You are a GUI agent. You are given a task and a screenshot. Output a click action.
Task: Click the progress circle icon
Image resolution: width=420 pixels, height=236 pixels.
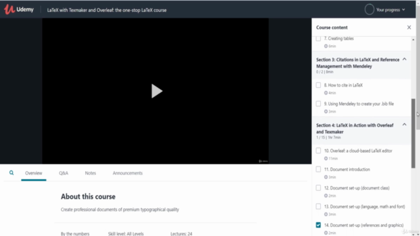pyautogui.click(x=369, y=10)
